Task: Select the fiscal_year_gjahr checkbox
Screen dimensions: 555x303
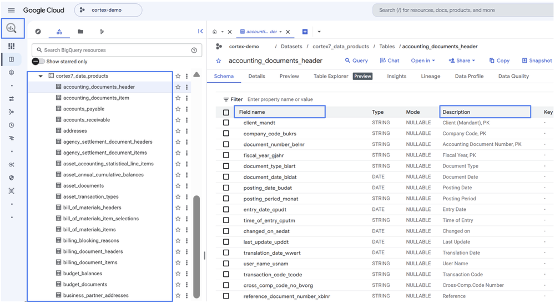Action: pyautogui.click(x=226, y=155)
